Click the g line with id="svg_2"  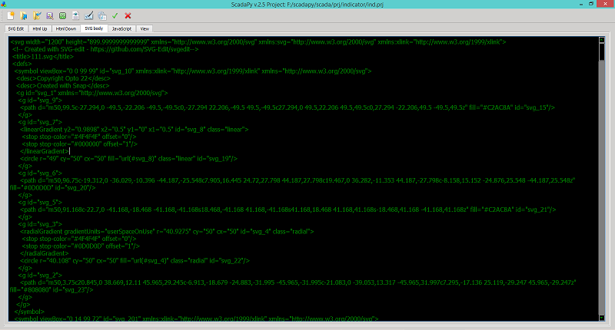[40, 276]
